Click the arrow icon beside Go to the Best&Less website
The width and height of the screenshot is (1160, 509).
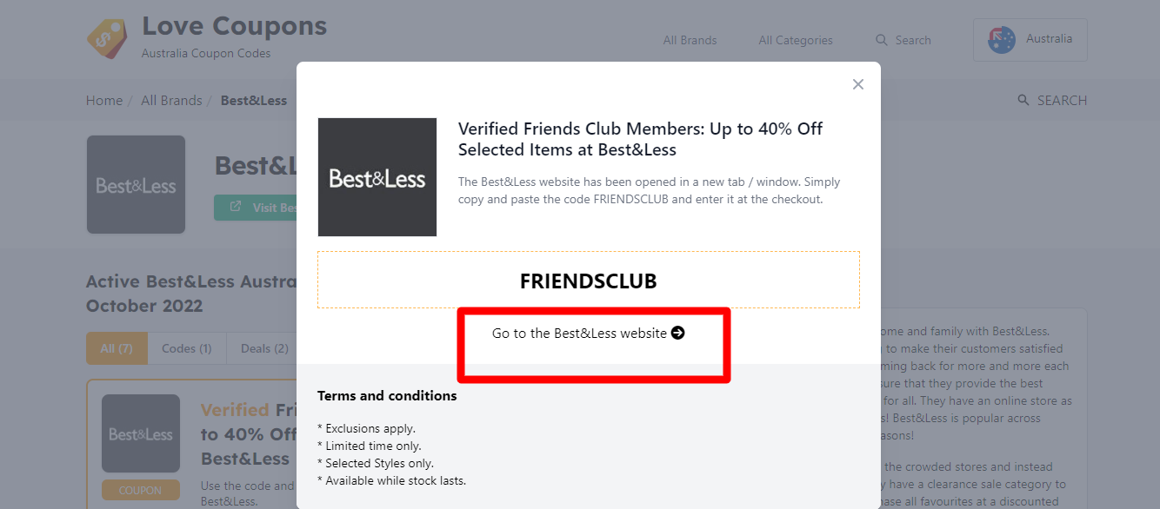point(678,333)
